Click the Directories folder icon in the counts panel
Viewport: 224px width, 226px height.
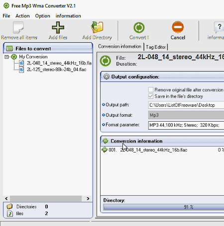tap(9, 206)
